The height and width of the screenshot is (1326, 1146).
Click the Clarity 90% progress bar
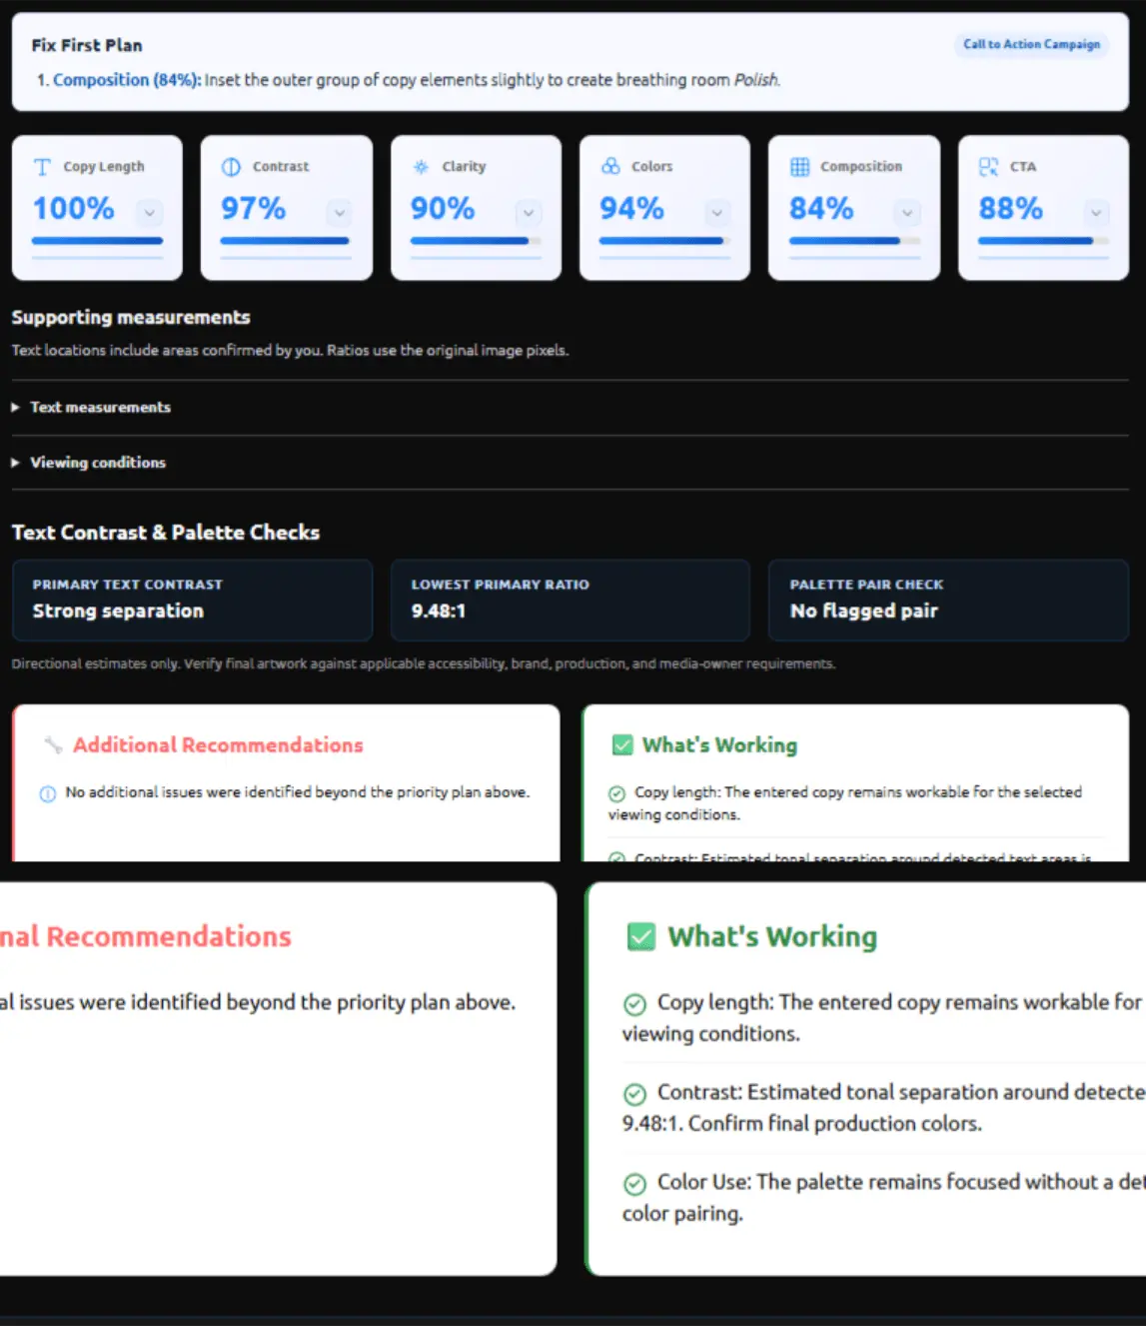476,241
